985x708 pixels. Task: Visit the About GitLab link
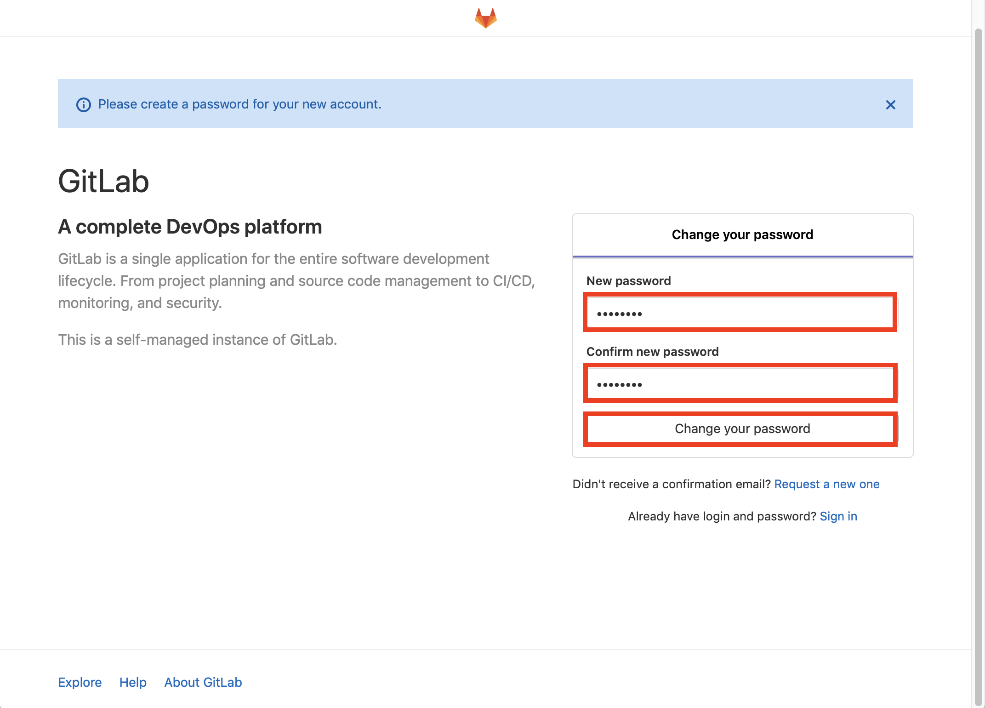pyautogui.click(x=203, y=682)
